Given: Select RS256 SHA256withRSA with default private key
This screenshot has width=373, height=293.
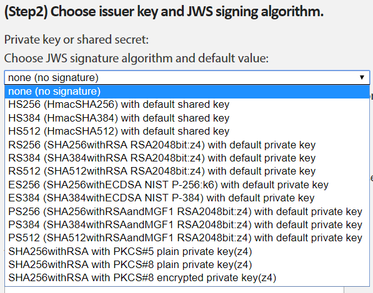Looking at the screenshot, I should (x=187, y=145).
